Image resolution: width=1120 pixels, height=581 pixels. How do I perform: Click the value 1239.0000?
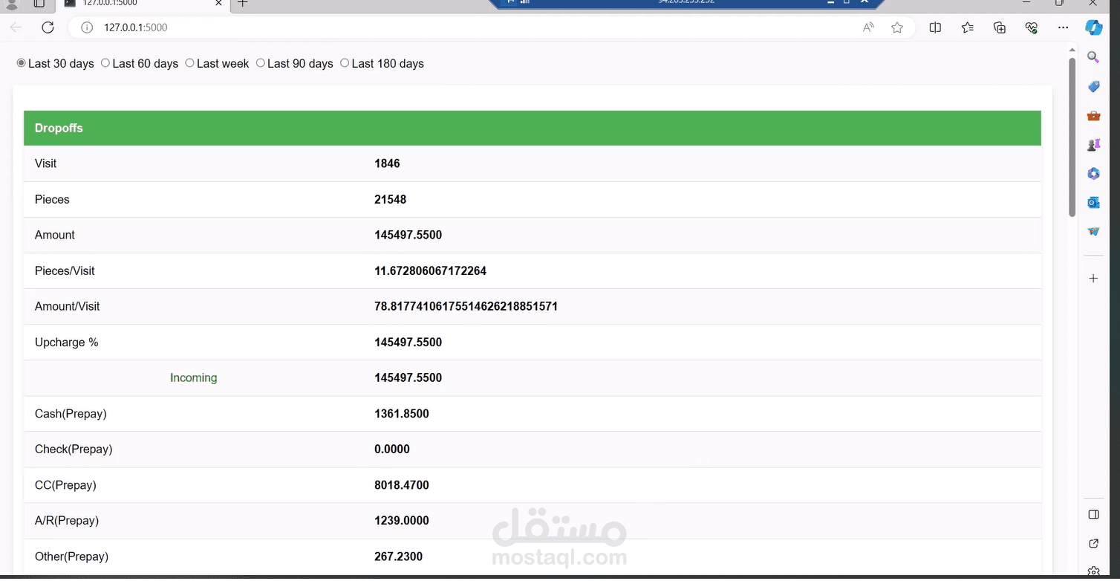(x=401, y=521)
